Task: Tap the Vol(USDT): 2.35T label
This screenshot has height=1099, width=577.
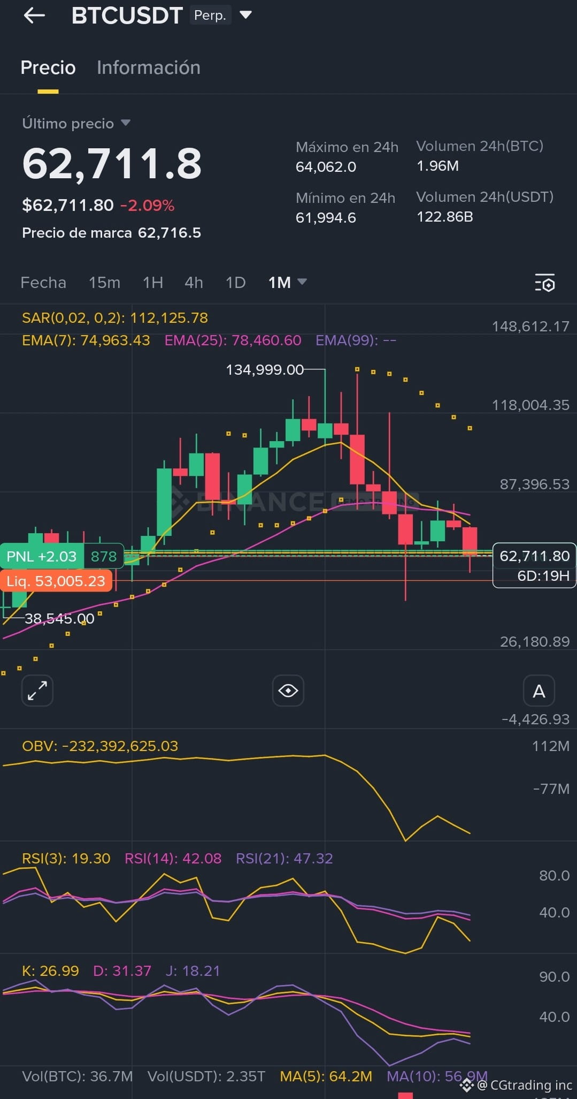Action: pos(206,1076)
